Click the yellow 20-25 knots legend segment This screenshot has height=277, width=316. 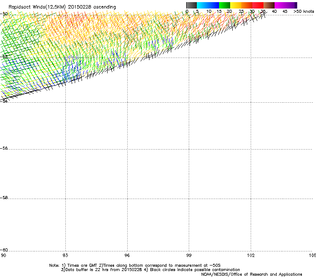click(236, 5)
